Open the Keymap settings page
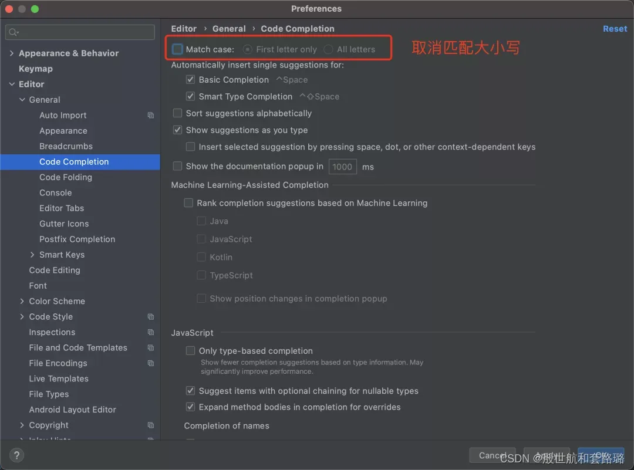Image resolution: width=634 pixels, height=470 pixels. 36,69
